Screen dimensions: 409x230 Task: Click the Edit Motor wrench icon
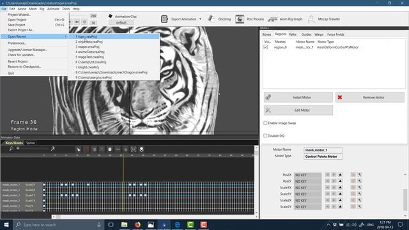tap(268, 111)
